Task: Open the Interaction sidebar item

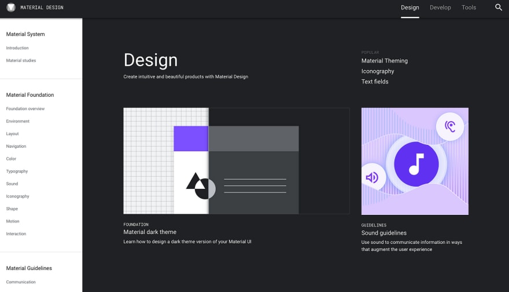Action: [16, 234]
